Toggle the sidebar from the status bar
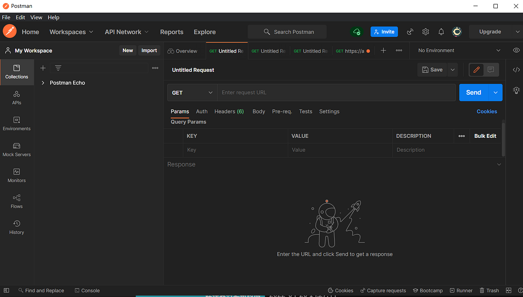 tap(6, 290)
